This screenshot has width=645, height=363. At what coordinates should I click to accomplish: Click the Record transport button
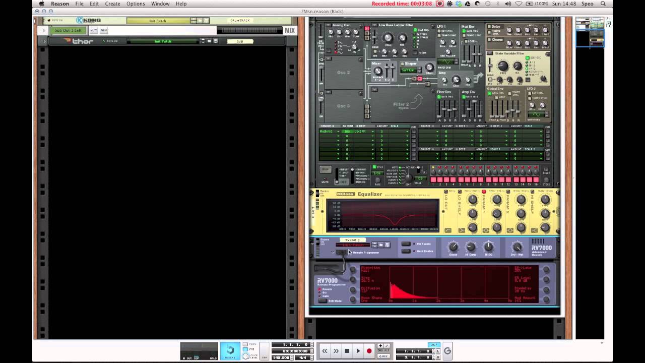pyautogui.click(x=369, y=351)
